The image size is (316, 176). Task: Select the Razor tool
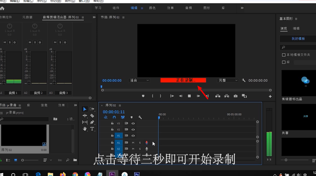point(92,116)
